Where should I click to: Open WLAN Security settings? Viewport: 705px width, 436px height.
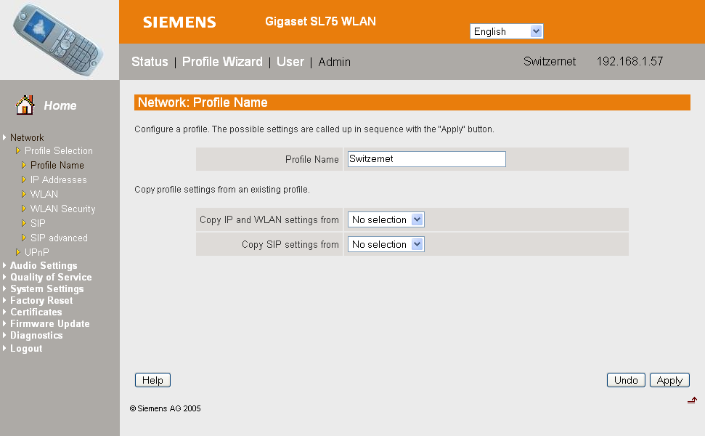point(63,209)
